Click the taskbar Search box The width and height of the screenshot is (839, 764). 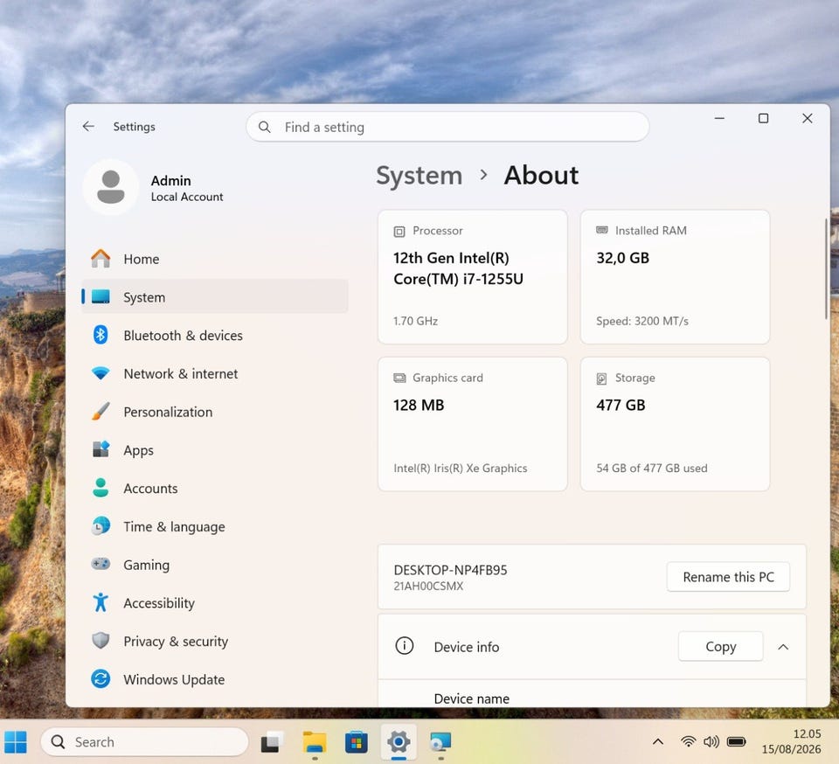point(144,741)
